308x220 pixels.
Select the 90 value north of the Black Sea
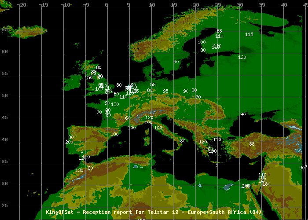click(243, 114)
